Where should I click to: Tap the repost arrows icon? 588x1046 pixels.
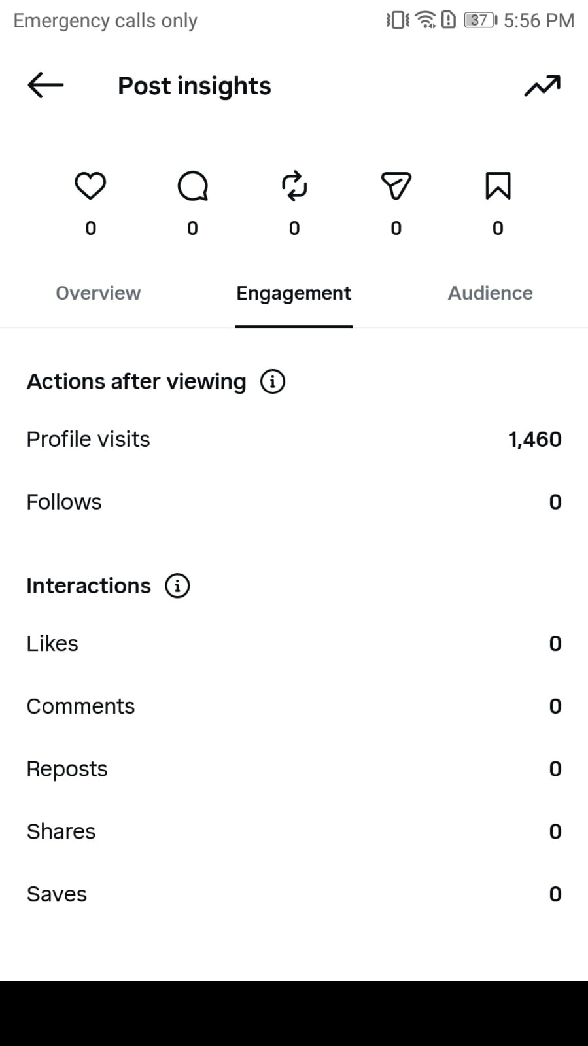tap(294, 186)
